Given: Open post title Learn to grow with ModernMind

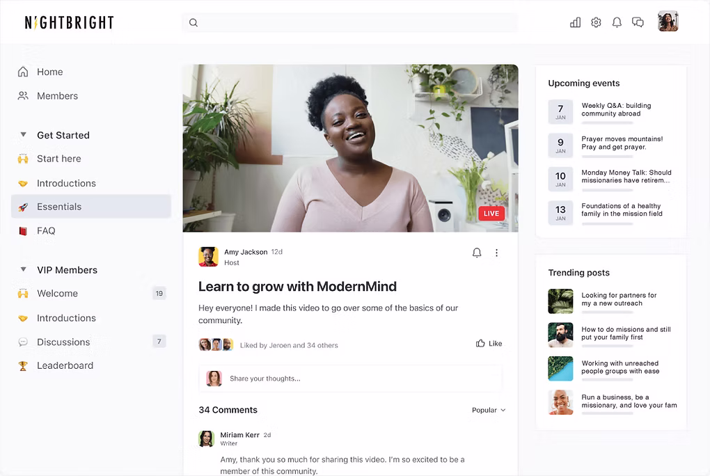Looking at the screenshot, I should (297, 286).
